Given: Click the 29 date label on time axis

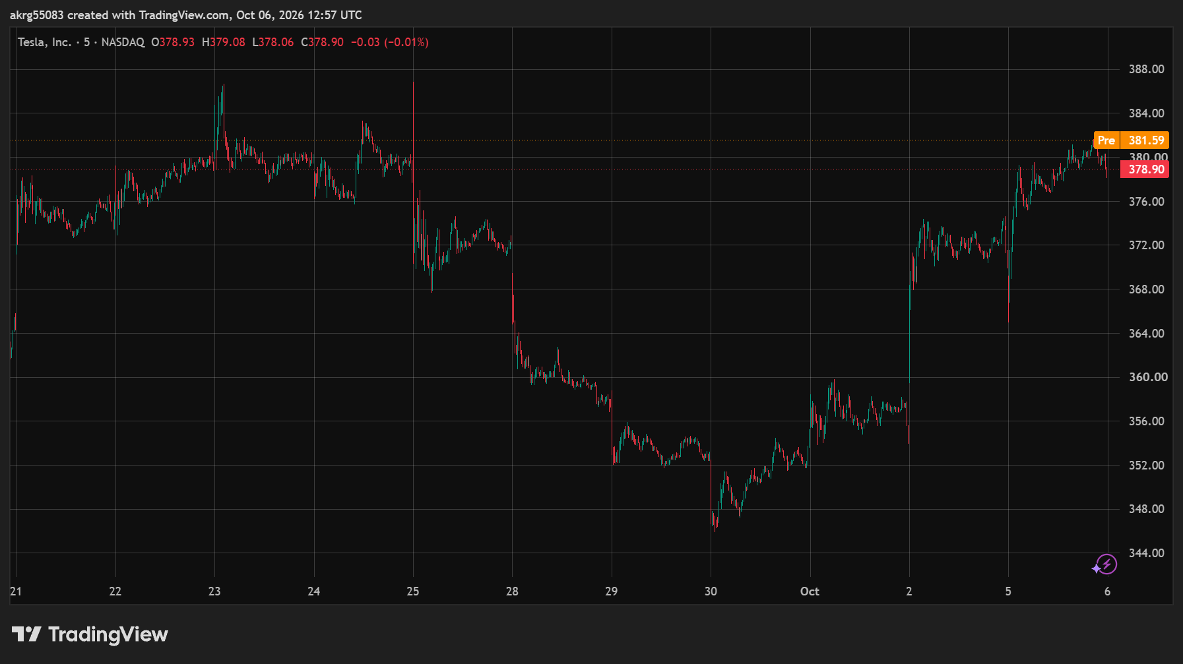Looking at the screenshot, I should pos(612,591).
